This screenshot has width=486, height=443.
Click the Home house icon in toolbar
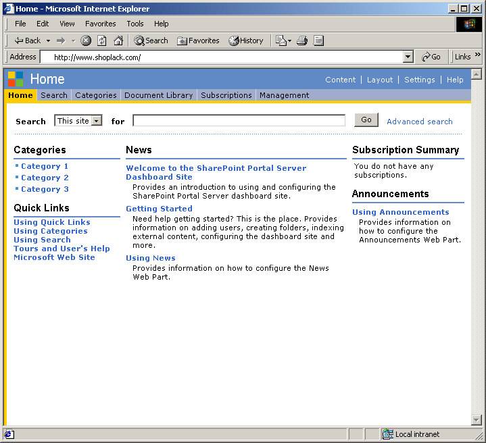pyautogui.click(x=118, y=41)
